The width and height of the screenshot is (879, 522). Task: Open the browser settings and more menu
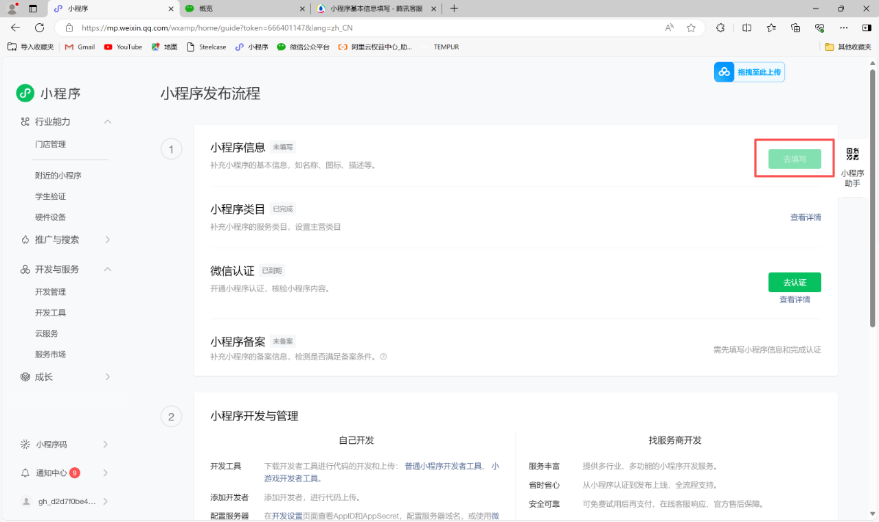(x=844, y=28)
